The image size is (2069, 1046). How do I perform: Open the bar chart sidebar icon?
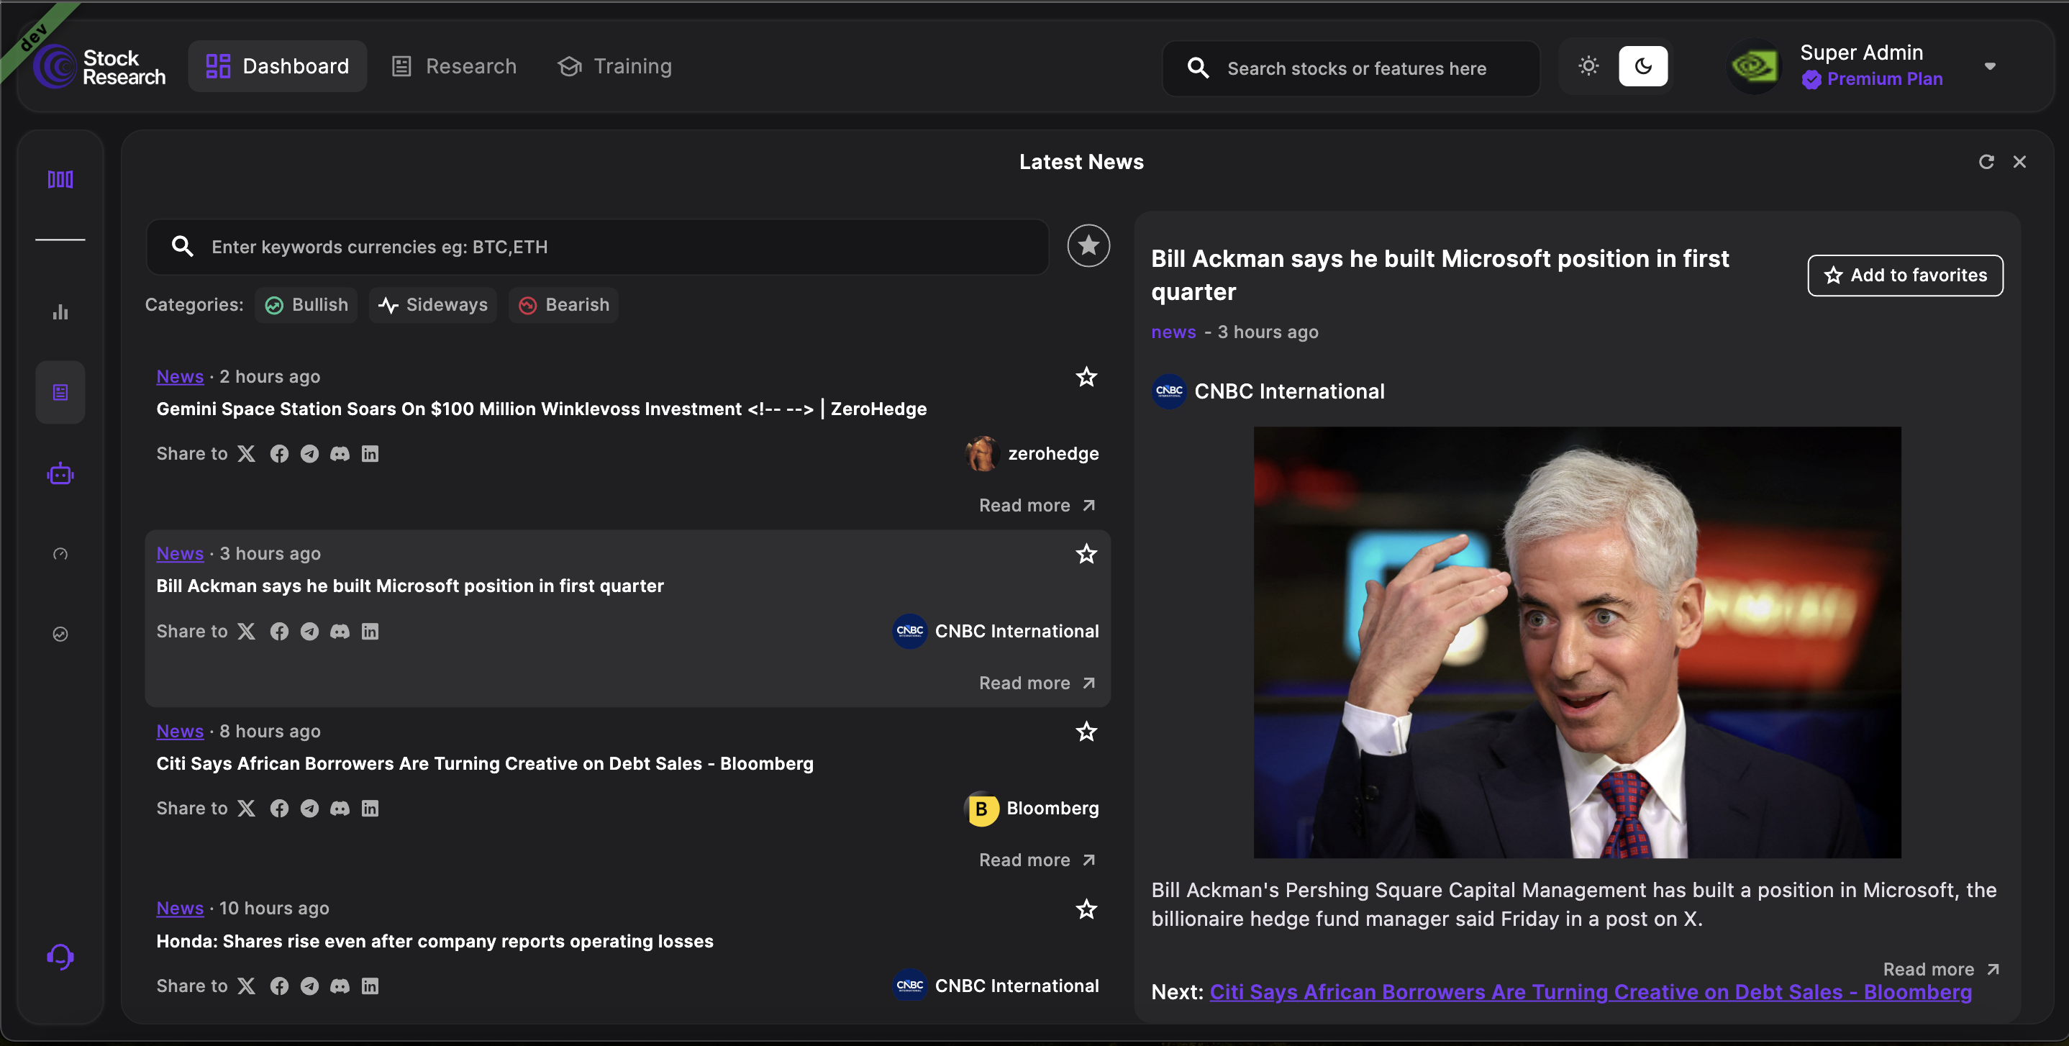tap(60, 311)
